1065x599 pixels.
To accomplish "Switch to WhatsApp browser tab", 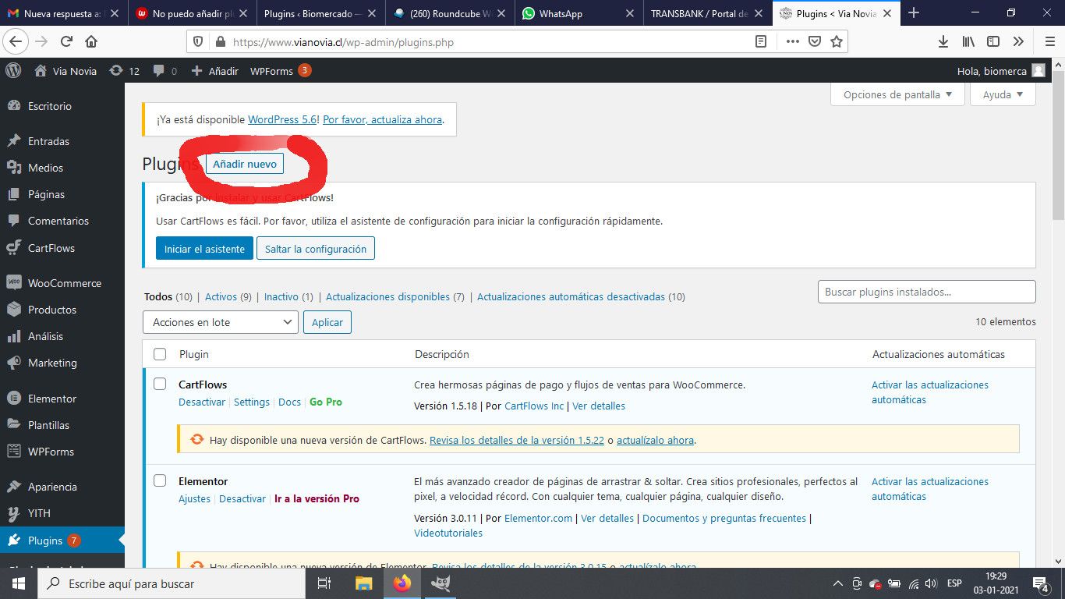I will 578,13.
